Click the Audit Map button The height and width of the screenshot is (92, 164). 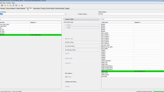click(x=81, y=46)
